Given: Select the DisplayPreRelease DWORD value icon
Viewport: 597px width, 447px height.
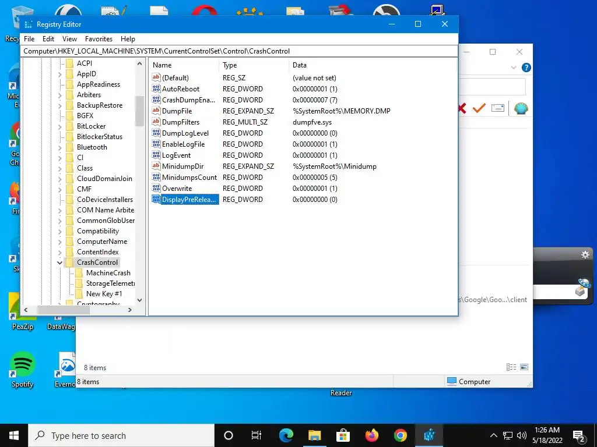Looking at the screenshot, I should pyautogui.click(x=156, y=199).
